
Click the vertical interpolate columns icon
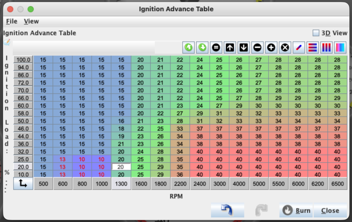point(326,47)
